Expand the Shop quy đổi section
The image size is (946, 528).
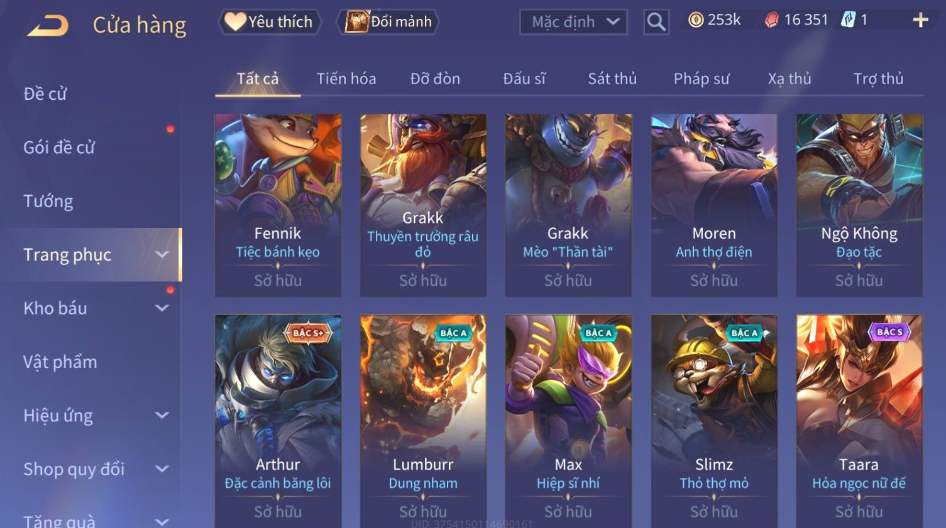pyautogui.click(x=162, y=469)
